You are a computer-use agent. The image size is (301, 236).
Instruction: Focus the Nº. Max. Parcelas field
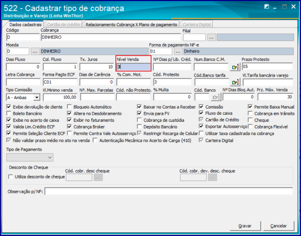pyautogui.click(x=97, y=97)
